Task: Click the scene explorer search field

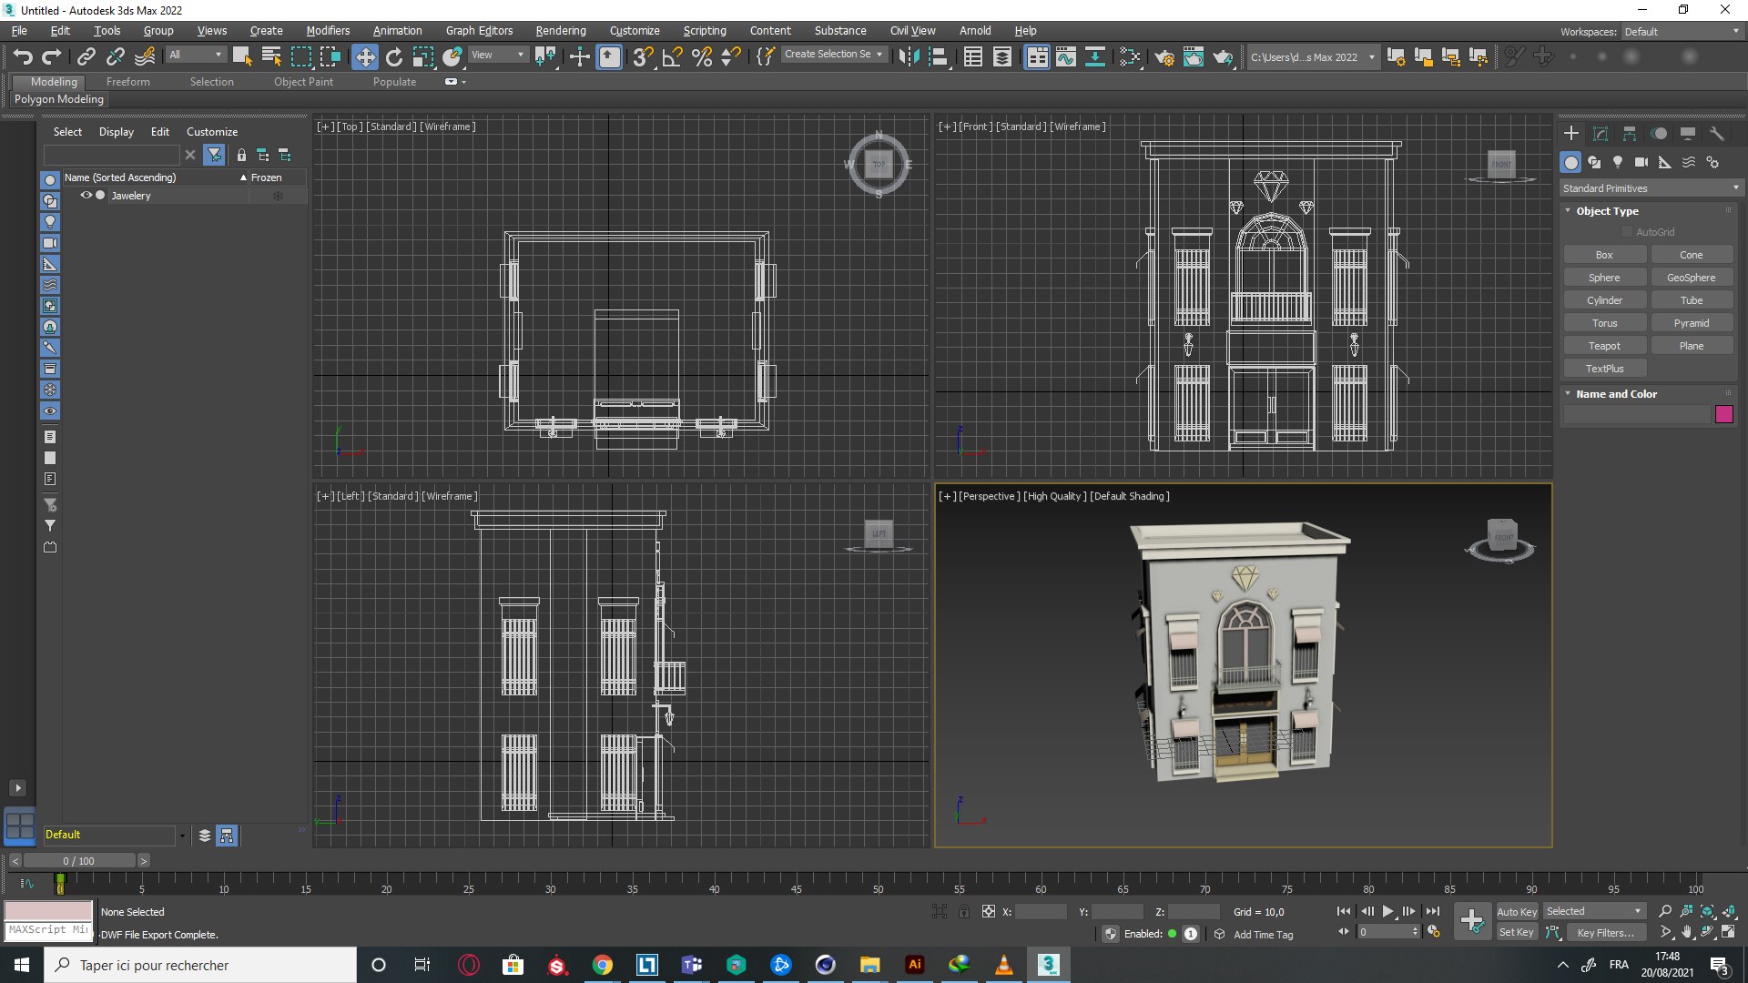Action: pyautogui.click(x=113, y=155)
